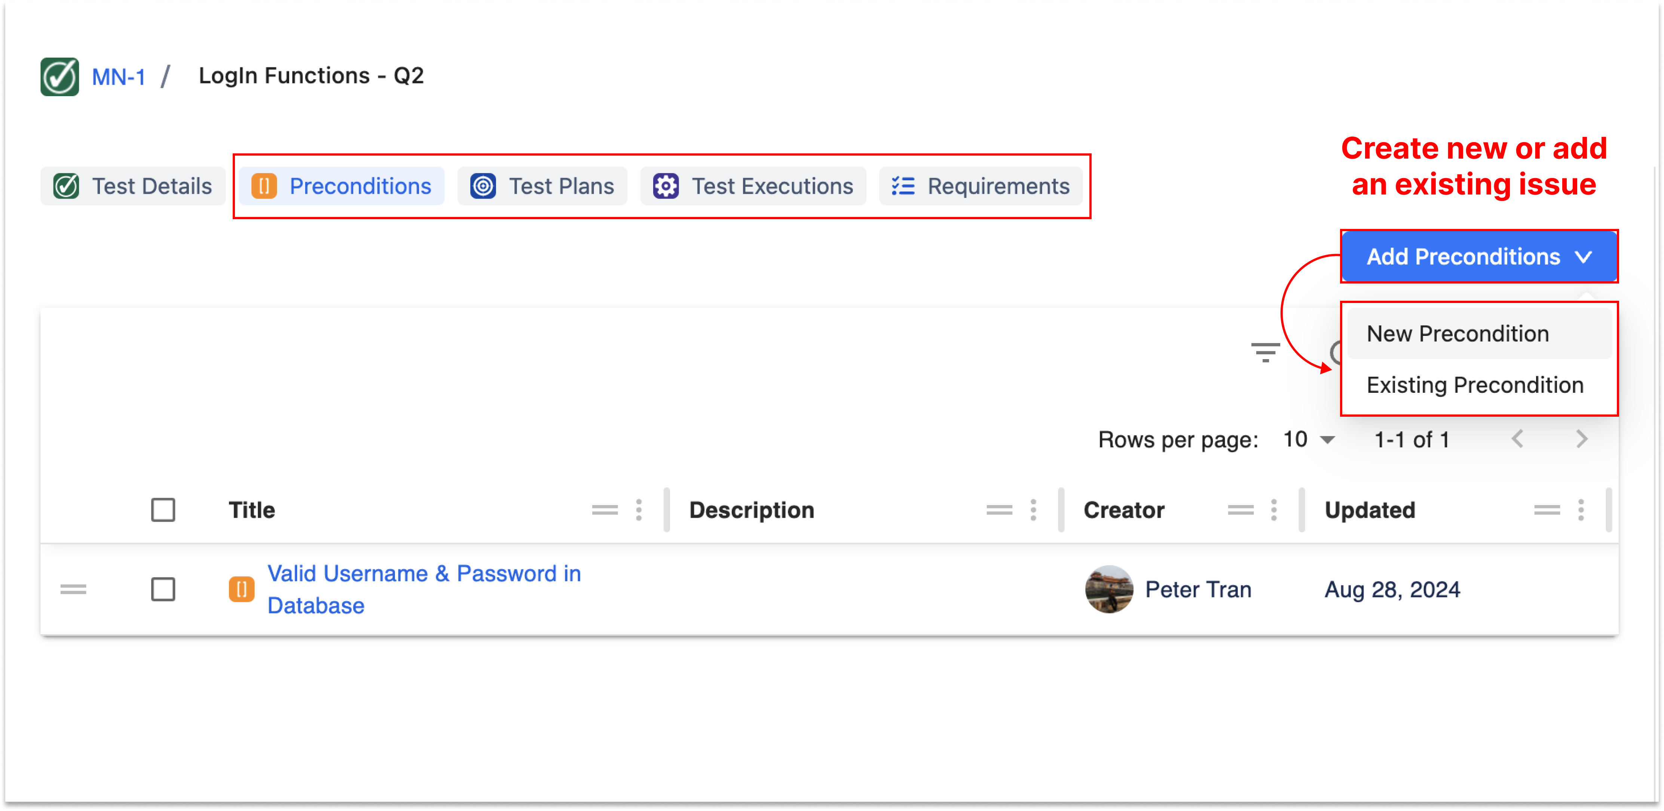Click Title column three-dot menu icon

[x=638, y=510]
